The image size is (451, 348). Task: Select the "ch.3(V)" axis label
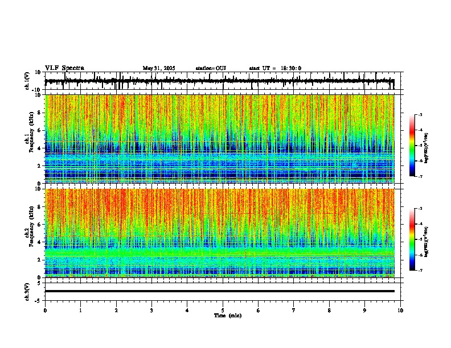pos(27,292)
